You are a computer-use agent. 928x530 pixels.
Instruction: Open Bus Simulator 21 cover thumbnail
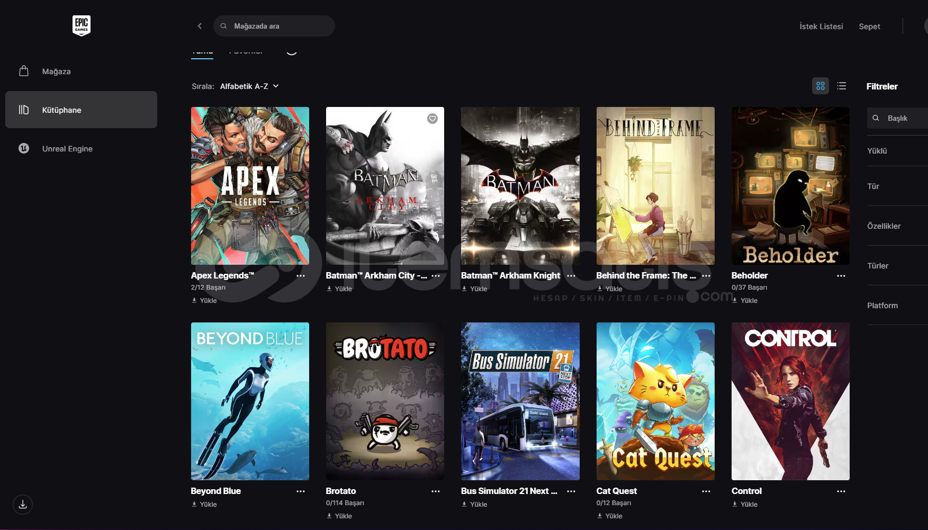(520, 401)
